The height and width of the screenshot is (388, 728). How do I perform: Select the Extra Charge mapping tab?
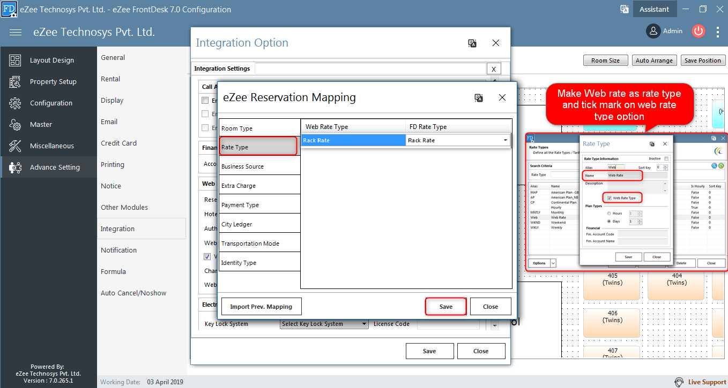click(x=259, y=186)
